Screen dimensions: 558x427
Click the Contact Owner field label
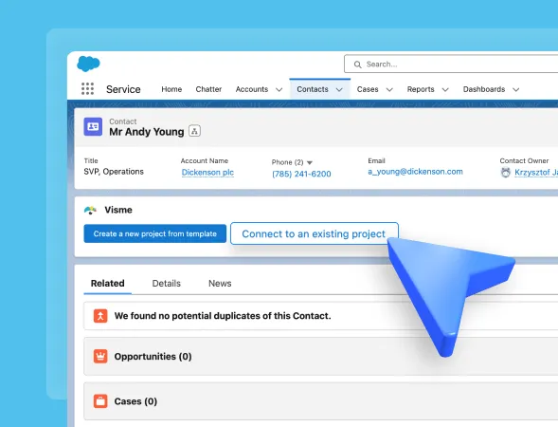pos(524,160)
